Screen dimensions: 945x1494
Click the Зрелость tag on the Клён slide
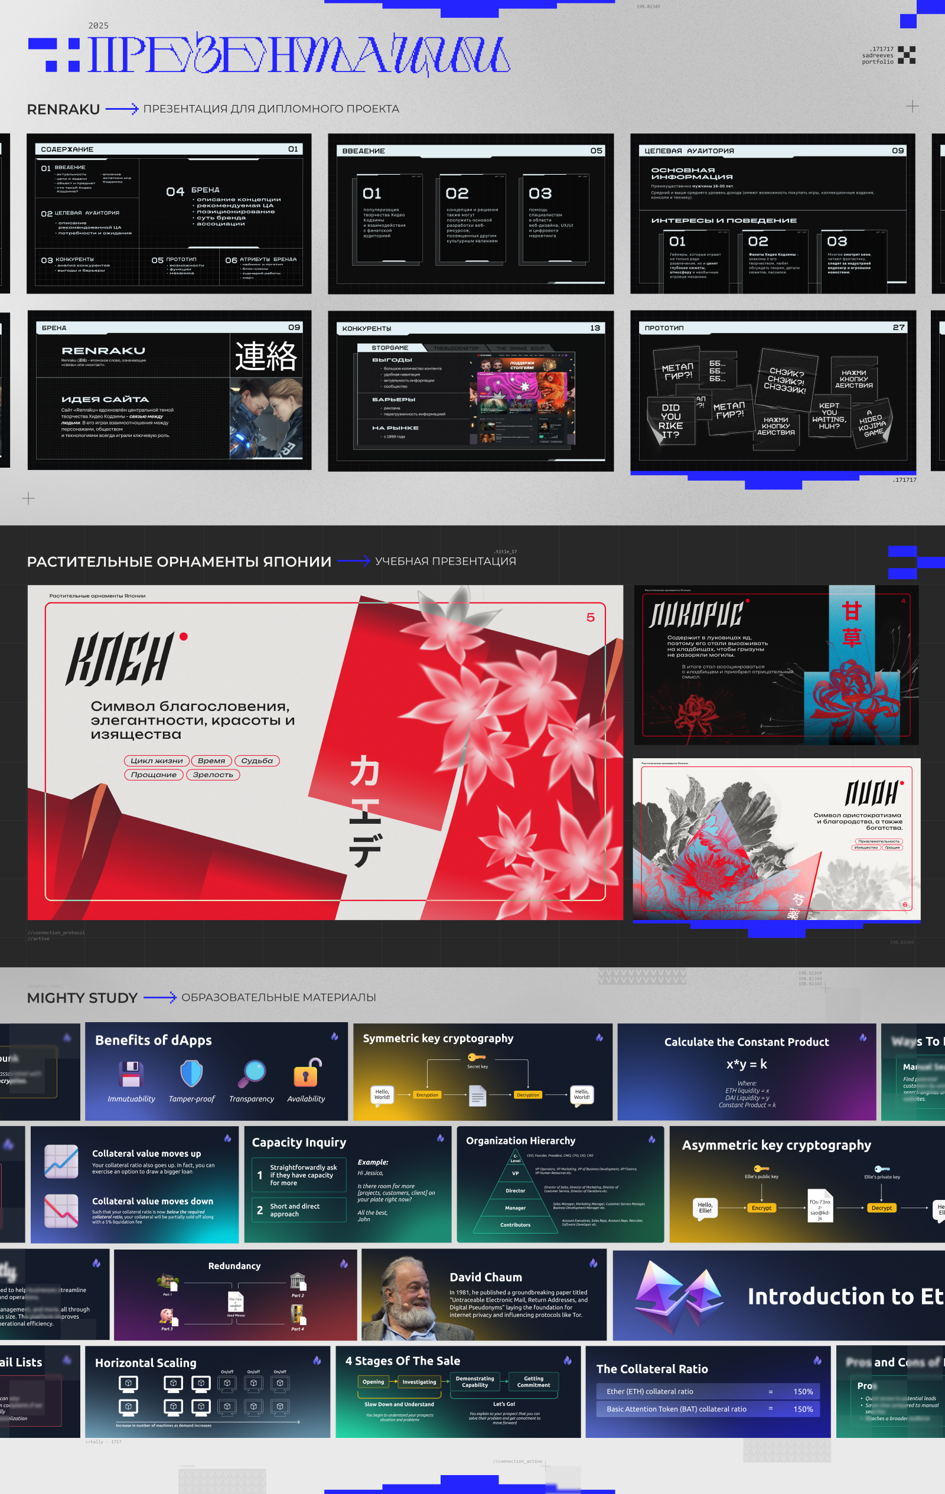point(213,775)
